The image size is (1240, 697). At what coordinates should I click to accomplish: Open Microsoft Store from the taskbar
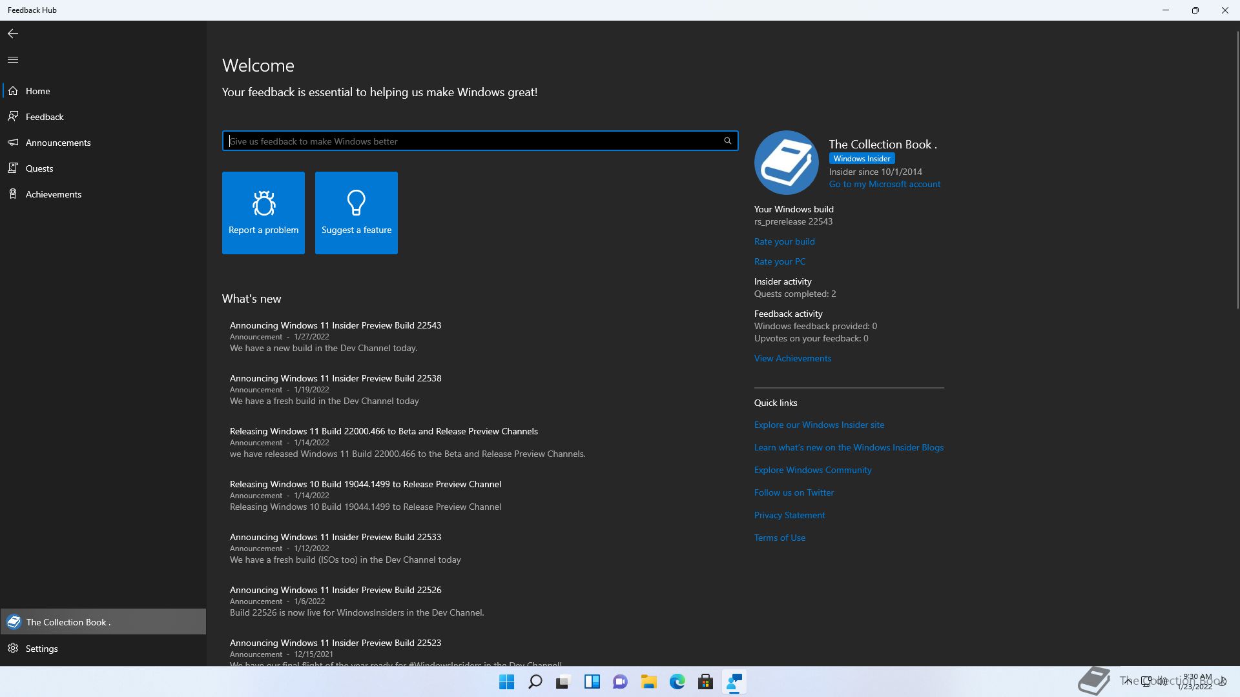[706, 682]
